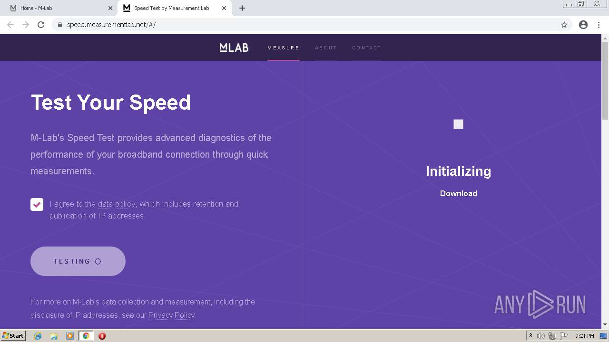Click the Initializing status text
Image resolution: width=609 pixels, height=342 pixels.
coord(458,171)
